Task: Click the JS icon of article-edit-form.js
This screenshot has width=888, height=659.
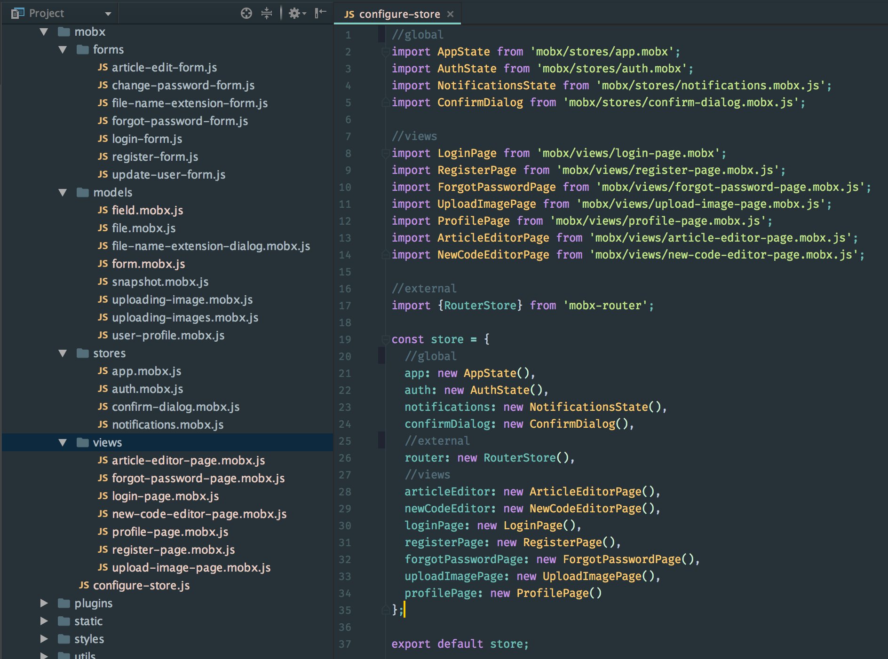Action: pyautogui.click(x=103, y=67)
